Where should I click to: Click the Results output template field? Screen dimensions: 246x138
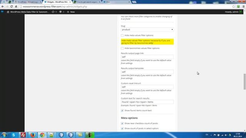point(147,72)
